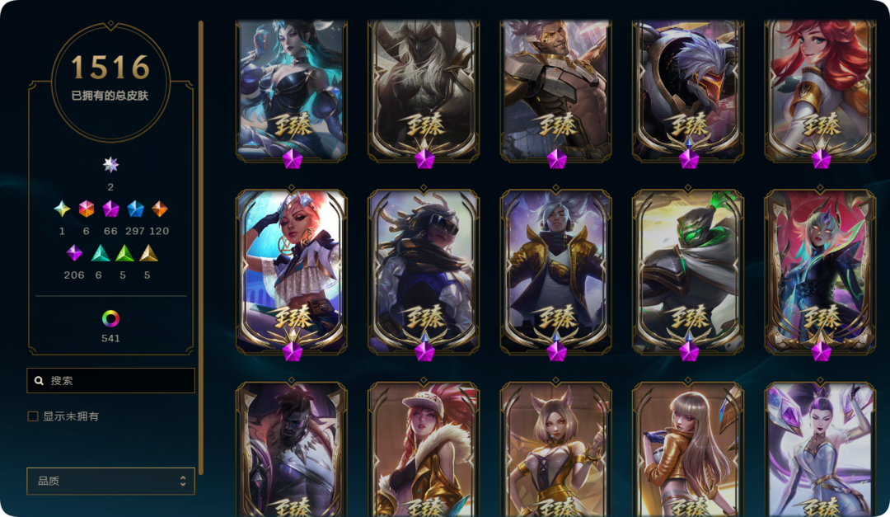Select the green triangle icon with count 5
This screenshot has height=517, width=890.
pyautogui.click(x=124, y=253)
